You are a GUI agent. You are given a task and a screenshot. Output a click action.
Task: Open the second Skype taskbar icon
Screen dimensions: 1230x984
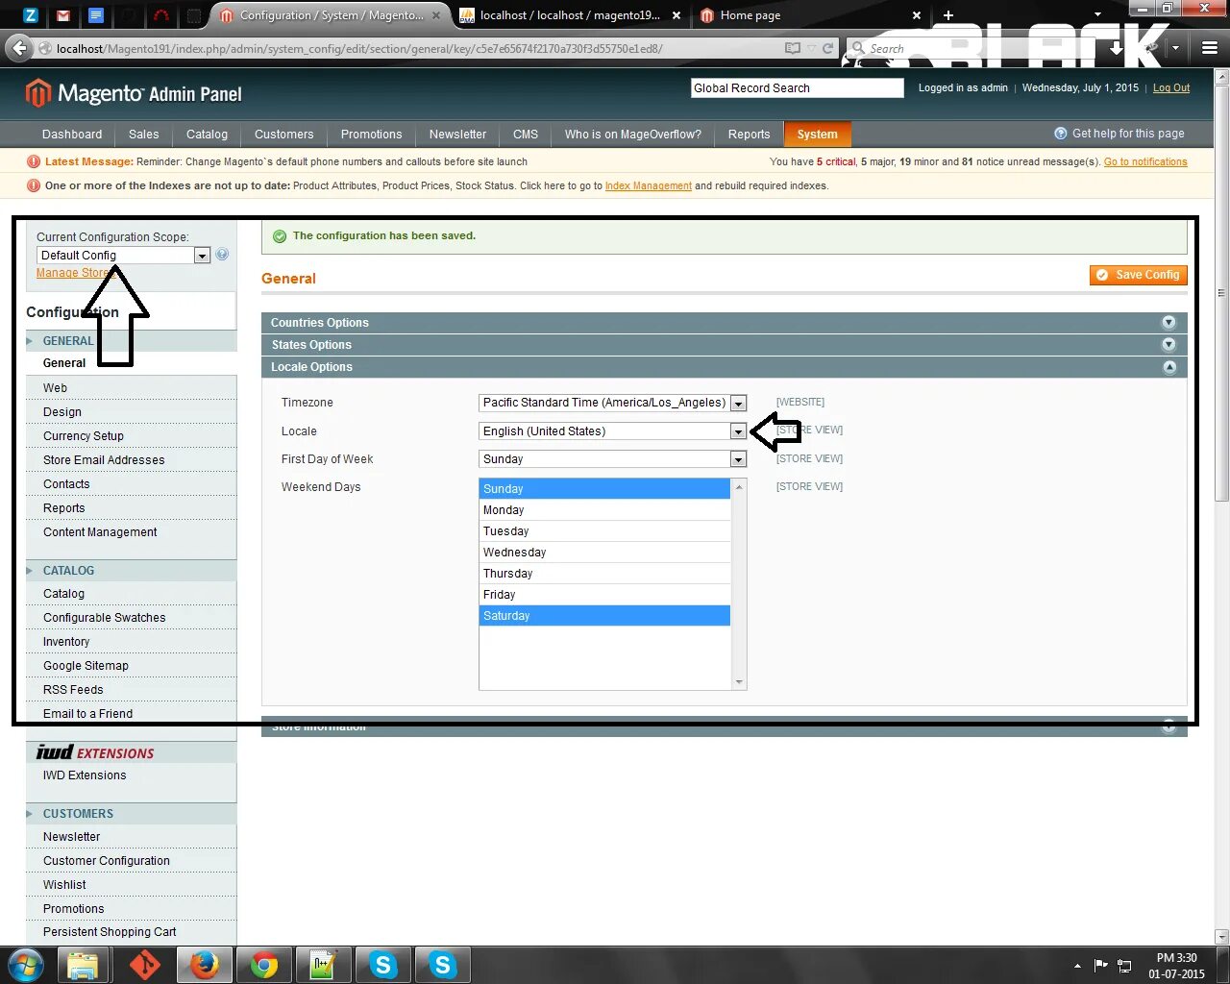click(442, 965)
